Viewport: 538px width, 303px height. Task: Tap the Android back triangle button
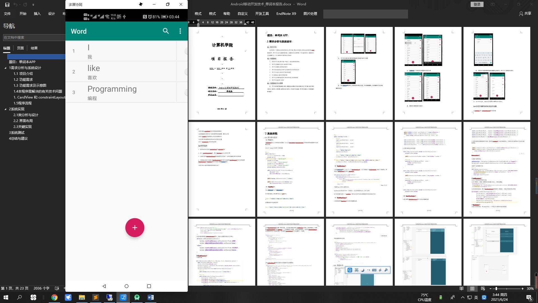tap(104, 286)
